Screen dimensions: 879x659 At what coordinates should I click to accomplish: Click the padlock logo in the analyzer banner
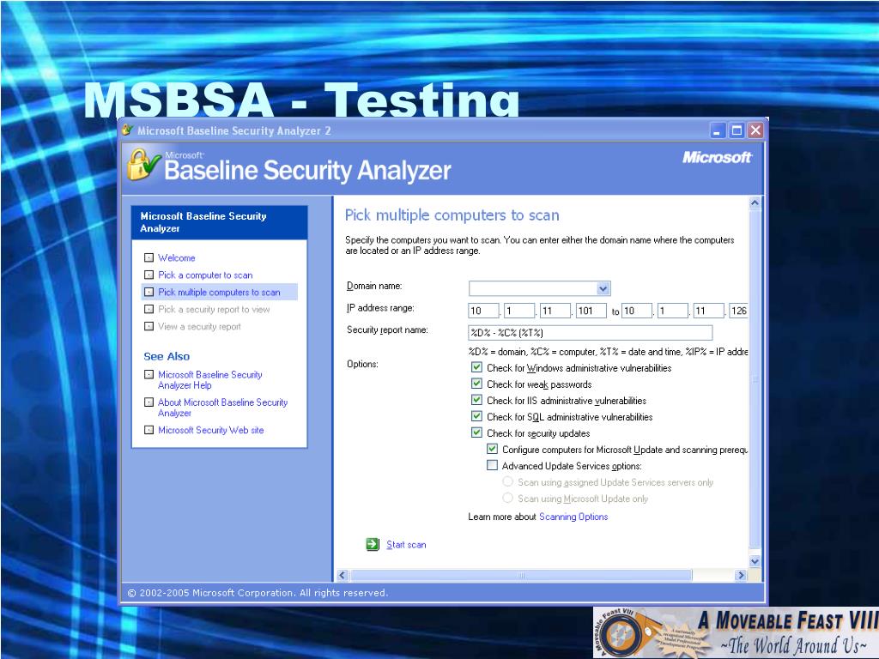[143, 164]
